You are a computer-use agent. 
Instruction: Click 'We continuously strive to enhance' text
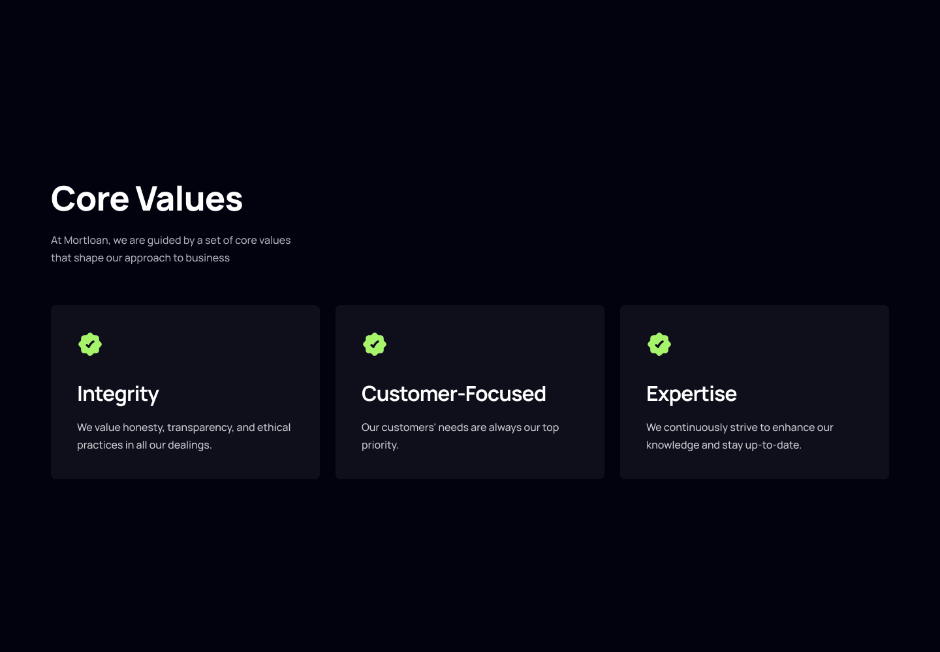point(740,427)
